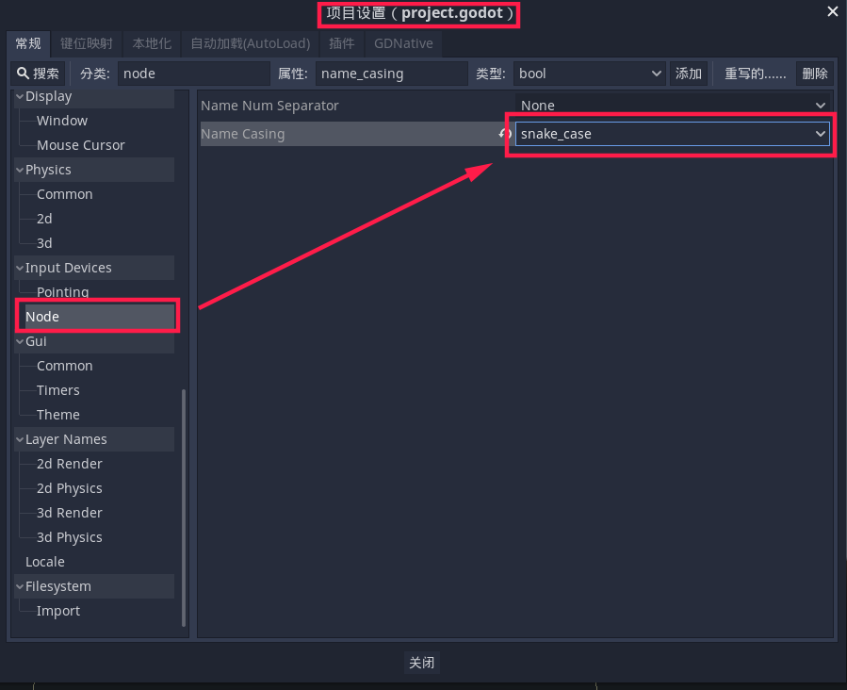Open the Name Casing snake_case dropdown

pyautogui.click(x=672, y=134)
